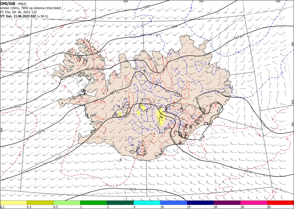
Task: Choose the cyan 5–10 legend swatch
Action: 147,203
